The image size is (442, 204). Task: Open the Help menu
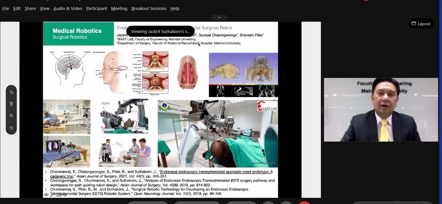pyautogui.click(x=175, y=9)
